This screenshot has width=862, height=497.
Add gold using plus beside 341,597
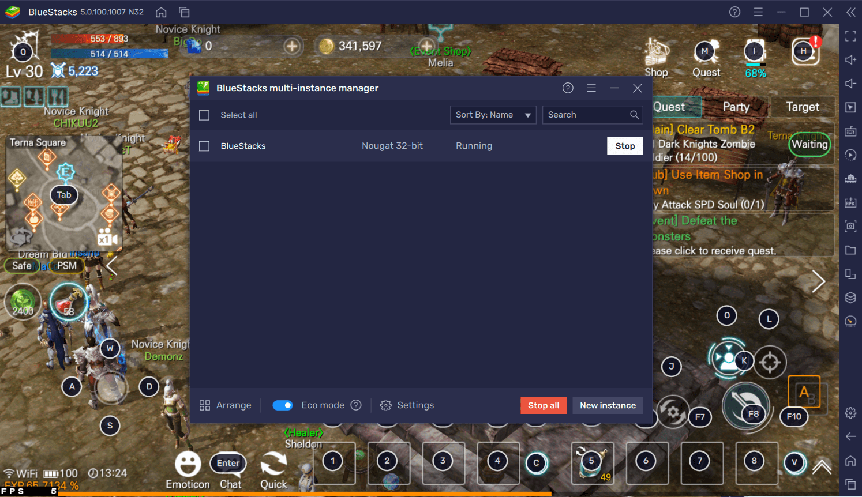tap(426, 46)
